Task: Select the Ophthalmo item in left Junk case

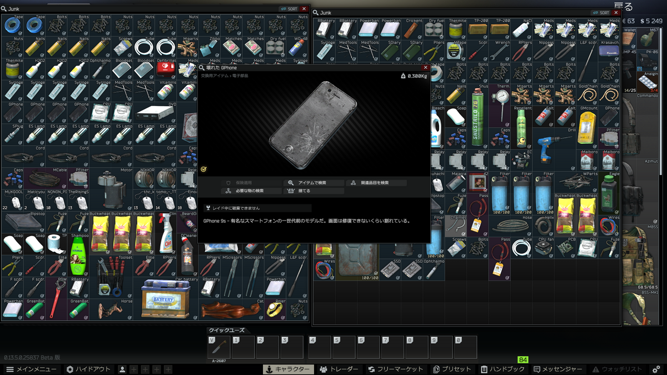Action: coord(99,68)
